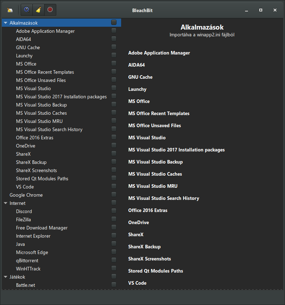Click the Preview magnifier icon
The width and height of the screenshot is (285, 305).
26,10
